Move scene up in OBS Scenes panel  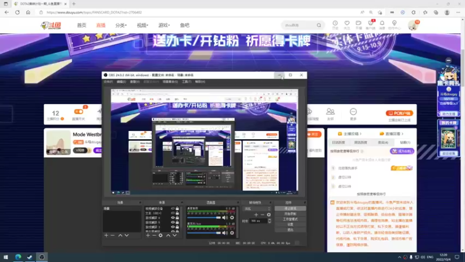[120, 235]
